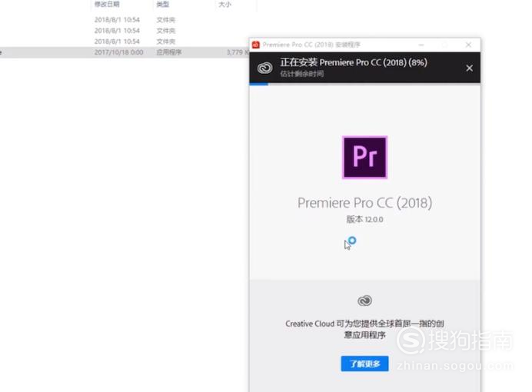Select the 应用程序 row dated 2017/10/18
Image resolution: width=532 pixels, height=392 pixels.
(x=125, y=52)
